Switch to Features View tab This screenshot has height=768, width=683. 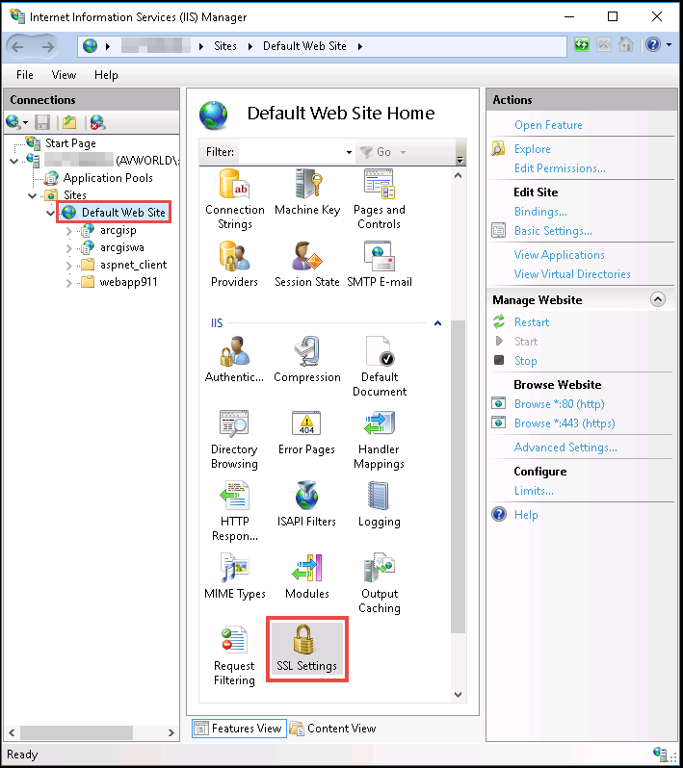[238, 729]
